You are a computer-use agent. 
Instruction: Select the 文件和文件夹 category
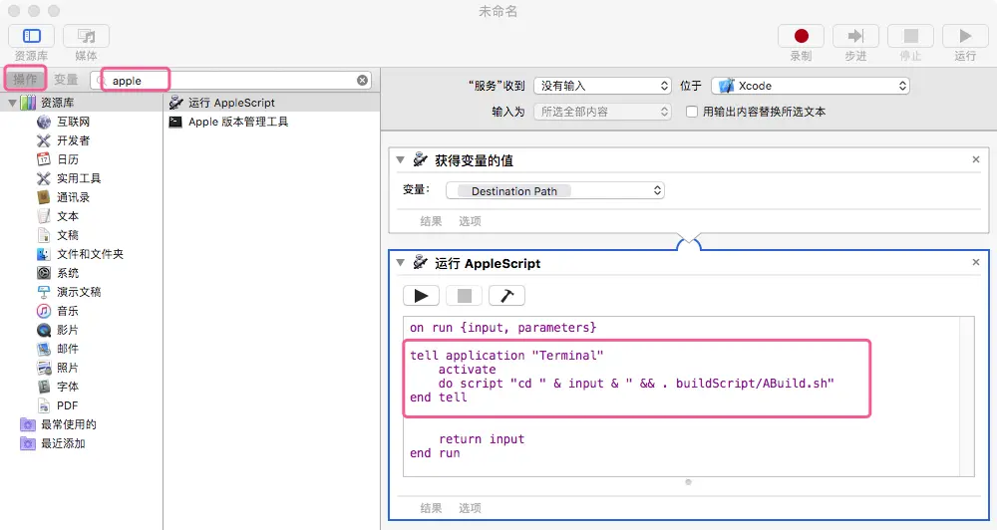coord(80,254)
